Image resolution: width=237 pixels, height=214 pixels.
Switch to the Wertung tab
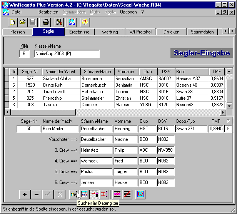(x=110, y=32)
